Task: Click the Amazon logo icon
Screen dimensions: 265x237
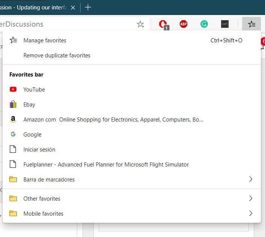Action: tap(13, 119)
